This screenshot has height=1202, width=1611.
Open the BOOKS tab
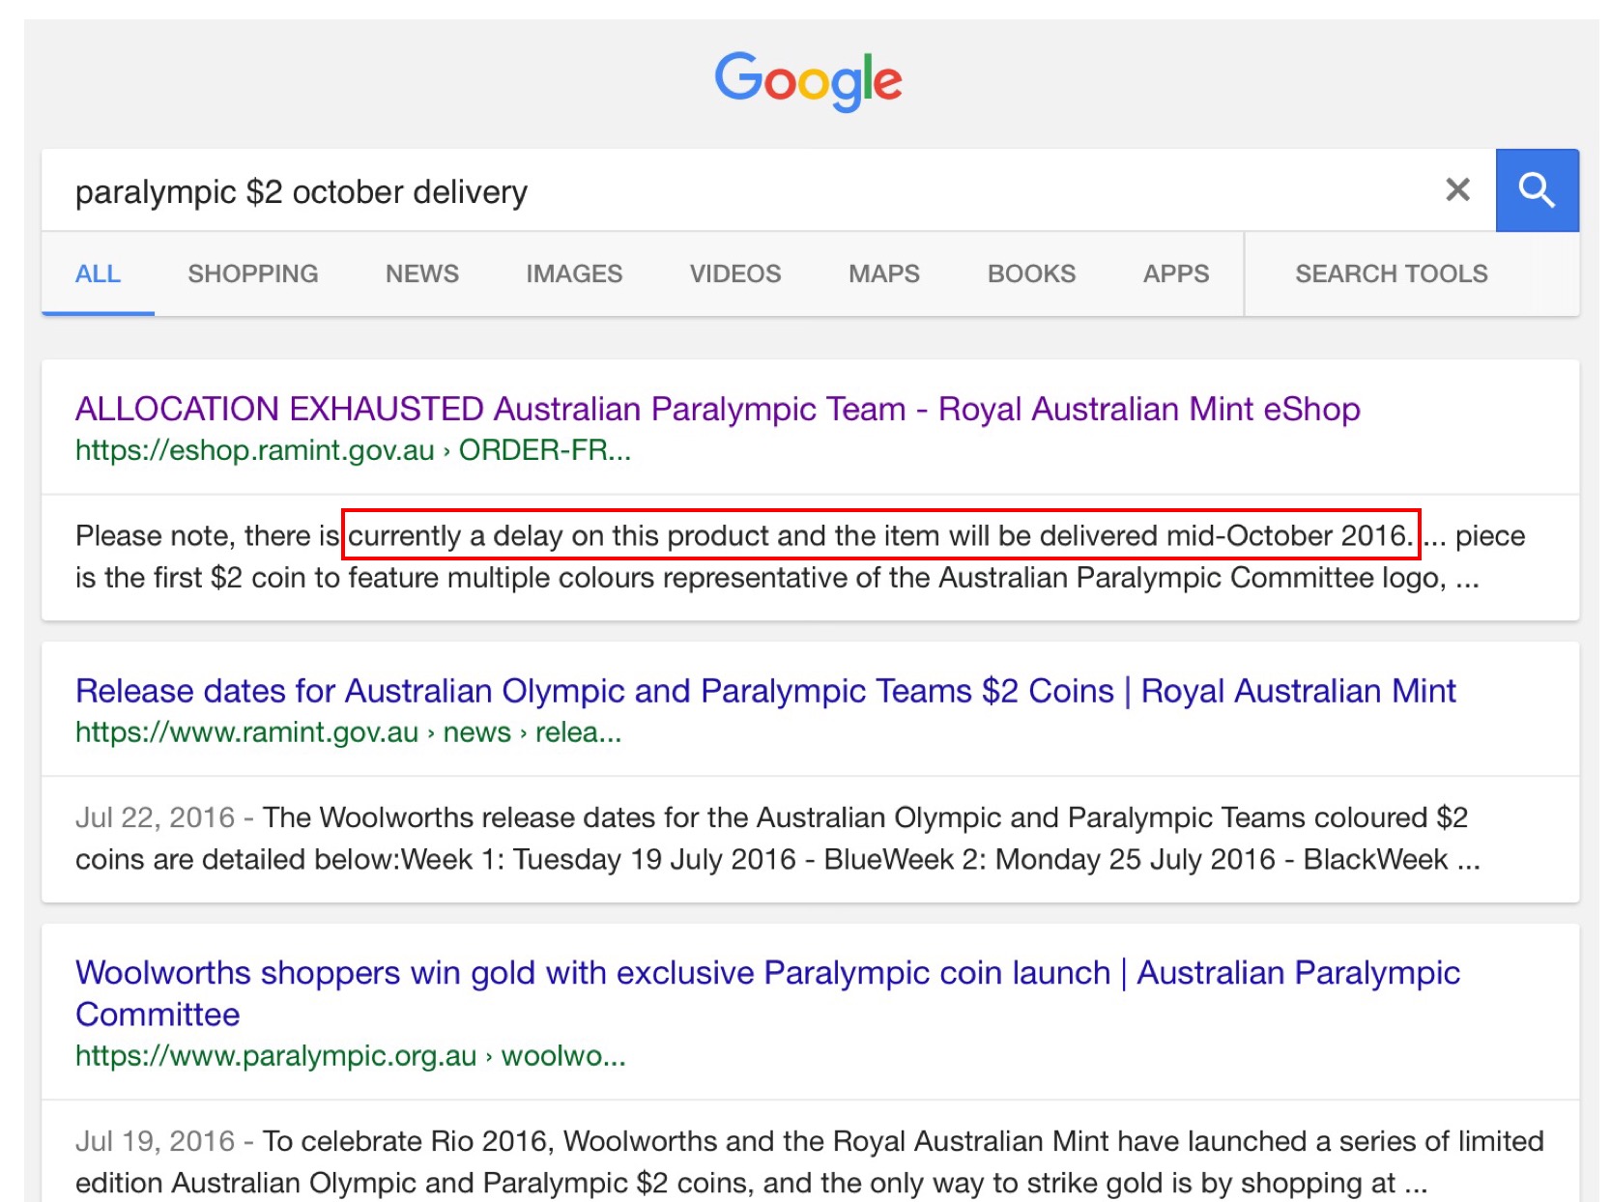pyautogui.click(x=1031, y=274)
